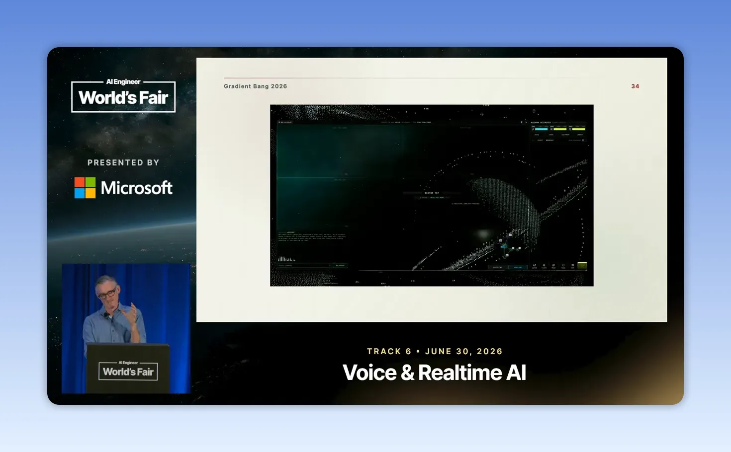Open the AI Engineer World's Fair logo banner
731x452 pixels.
tap(123, 95)
